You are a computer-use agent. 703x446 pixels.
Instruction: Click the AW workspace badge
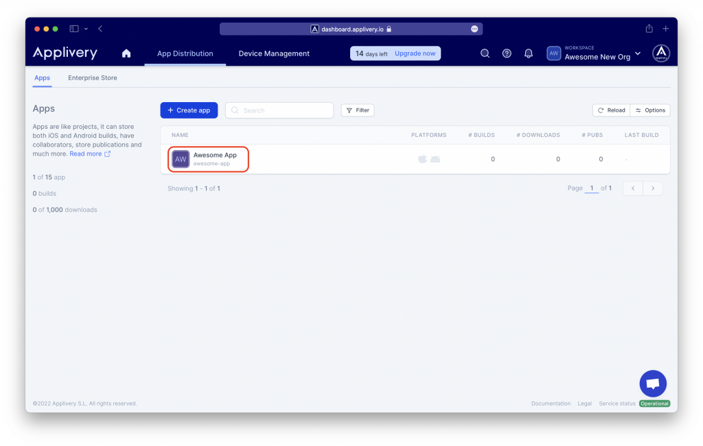(x=554, y=53)
